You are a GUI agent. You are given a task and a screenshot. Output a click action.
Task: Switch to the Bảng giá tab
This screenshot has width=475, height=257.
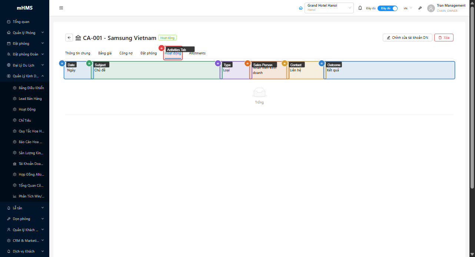[x=105, y=53]
